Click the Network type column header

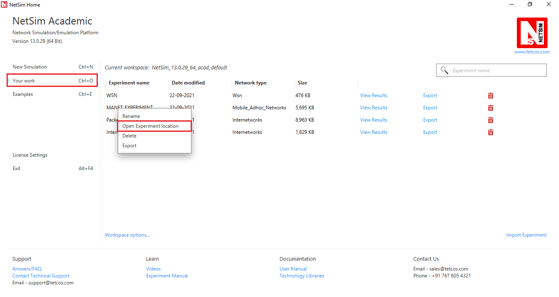pyautogui.click(x=250, y=83)
